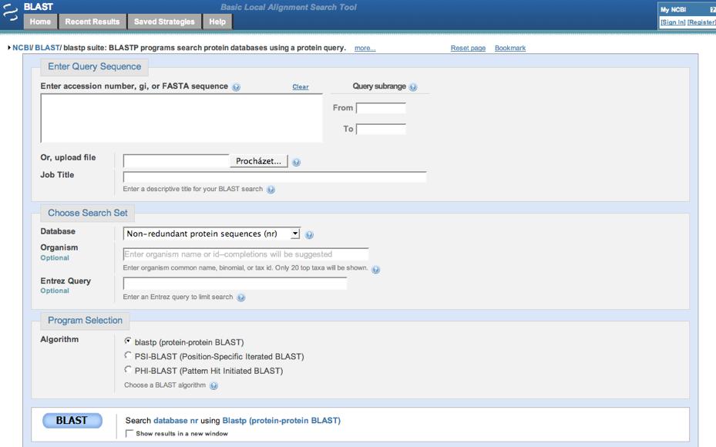Click the Basic Local Alignment Search Tool title

288,7
